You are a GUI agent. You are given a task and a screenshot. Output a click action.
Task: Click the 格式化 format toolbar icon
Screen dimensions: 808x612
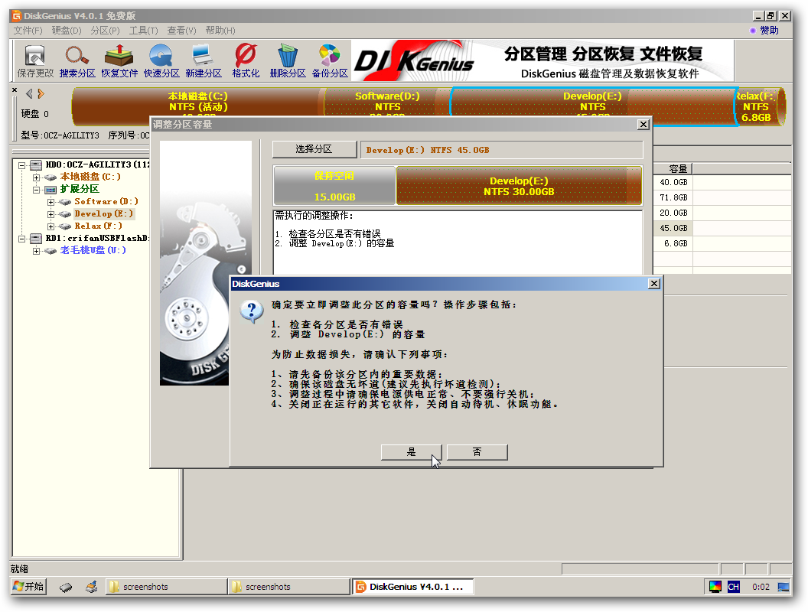[x=246, y=61]
